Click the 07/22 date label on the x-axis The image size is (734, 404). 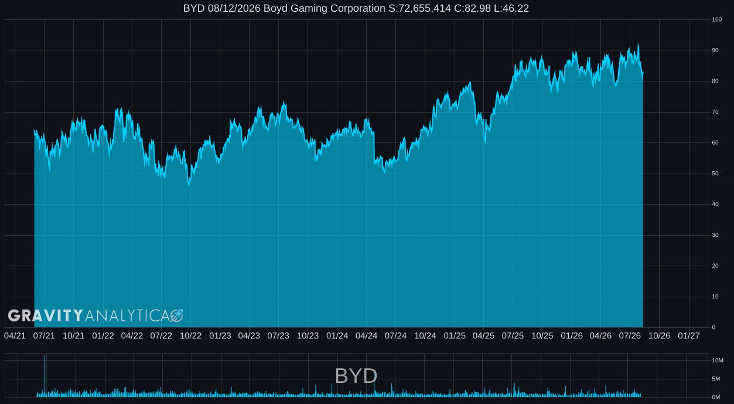click(x=161, y=336)
